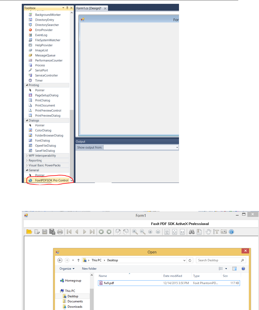Go to next page arrow
The height and width of the screenshot is (310, 259).
point(85,232)
